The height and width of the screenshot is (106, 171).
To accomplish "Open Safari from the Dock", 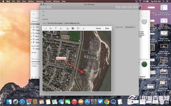I will pyautogui.click(x=22, y=102).
